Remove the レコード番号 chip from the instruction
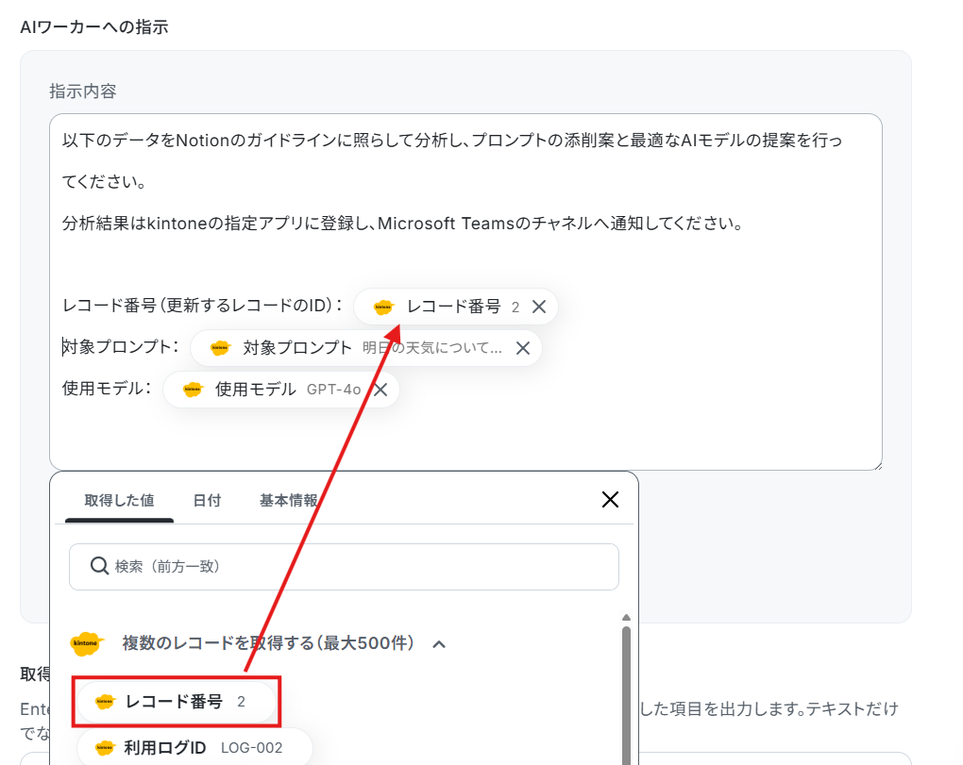963x765 pixels. point(538,307)
